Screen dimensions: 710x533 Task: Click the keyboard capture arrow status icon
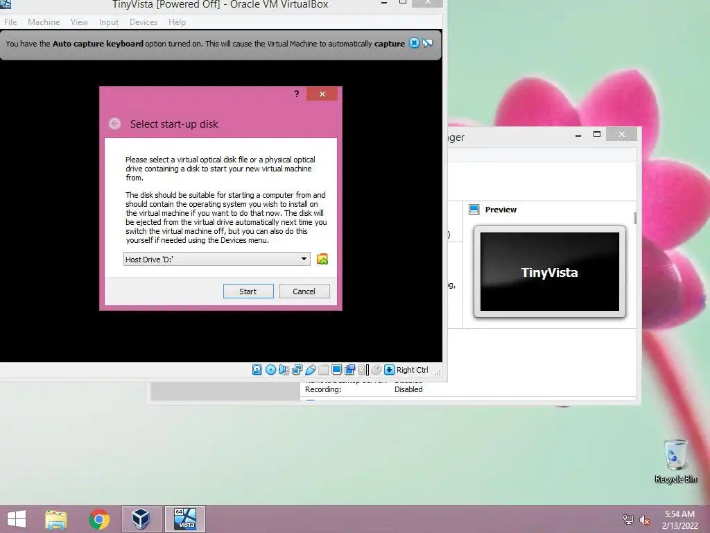point(389,370)
